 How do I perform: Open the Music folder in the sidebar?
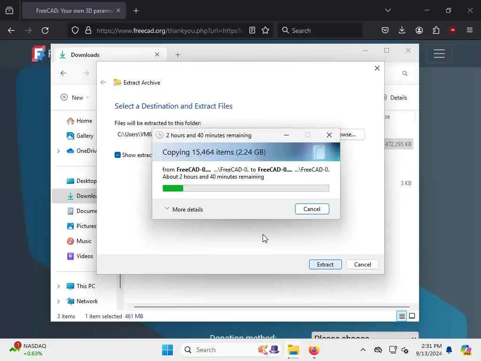tap(79, 241)
